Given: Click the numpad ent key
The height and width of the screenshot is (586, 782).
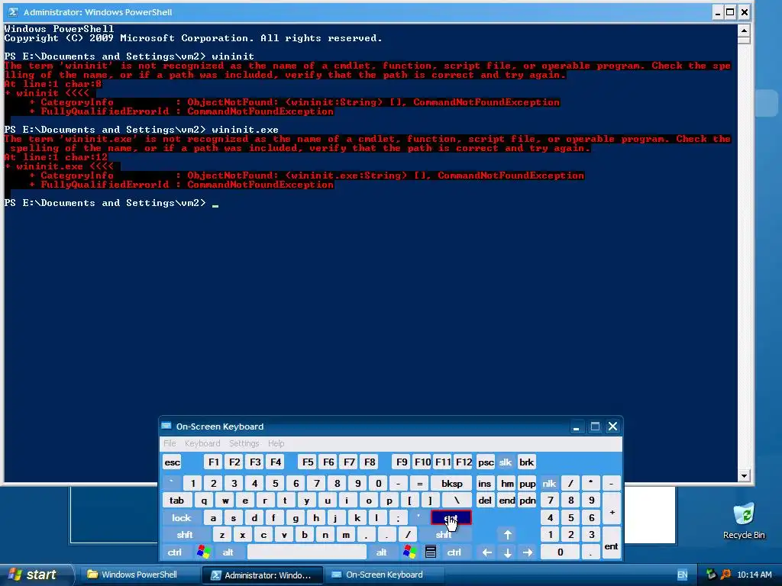Looking at the screenshot, I should coord(612,543).
